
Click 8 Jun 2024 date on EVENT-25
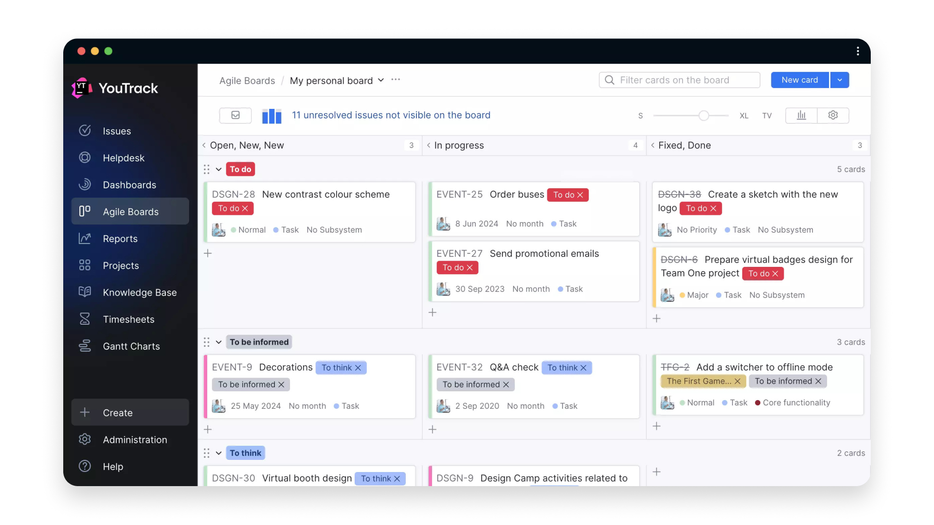pyautogui.click(x=477, y=224)
